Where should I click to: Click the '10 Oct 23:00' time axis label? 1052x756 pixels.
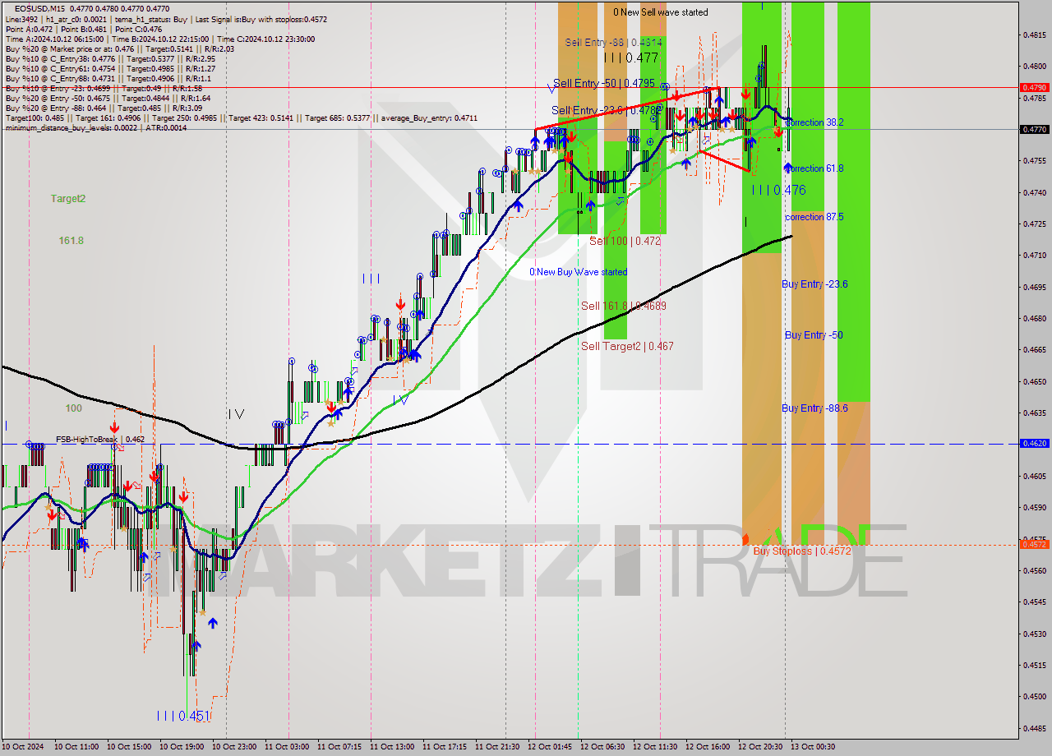point(234,747)
